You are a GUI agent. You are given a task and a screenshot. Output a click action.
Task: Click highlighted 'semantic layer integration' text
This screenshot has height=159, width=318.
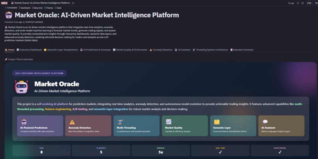tap(111, 109)
